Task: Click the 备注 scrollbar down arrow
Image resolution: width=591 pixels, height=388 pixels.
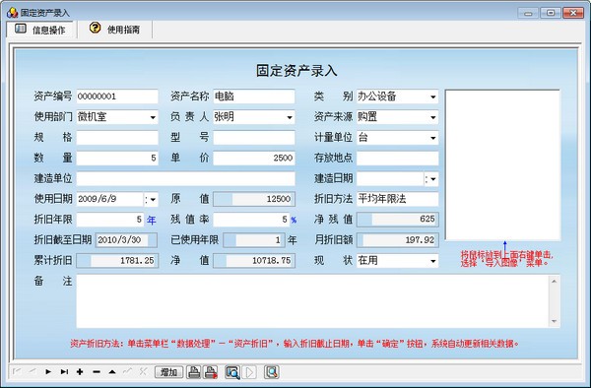Action: (x=554, y=321)
